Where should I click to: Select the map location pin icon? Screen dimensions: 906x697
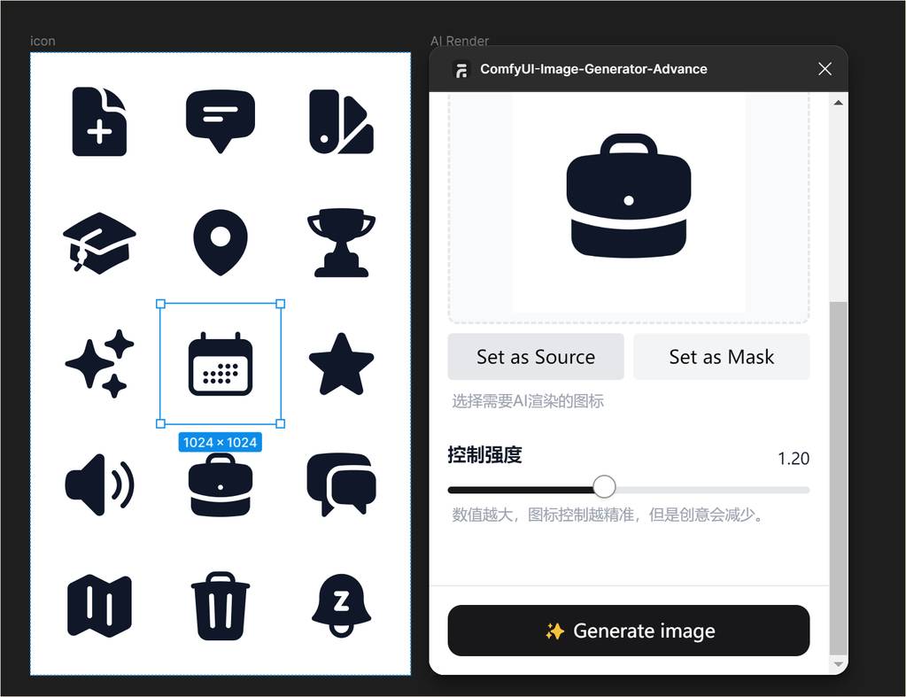coord(220,242)
